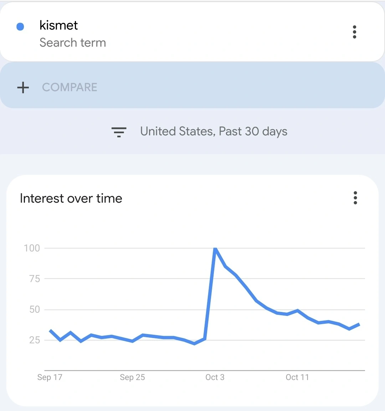Viewport: 385px width, 411px height.
Task: Edit the kismet search term text
Action: (59, 25)
